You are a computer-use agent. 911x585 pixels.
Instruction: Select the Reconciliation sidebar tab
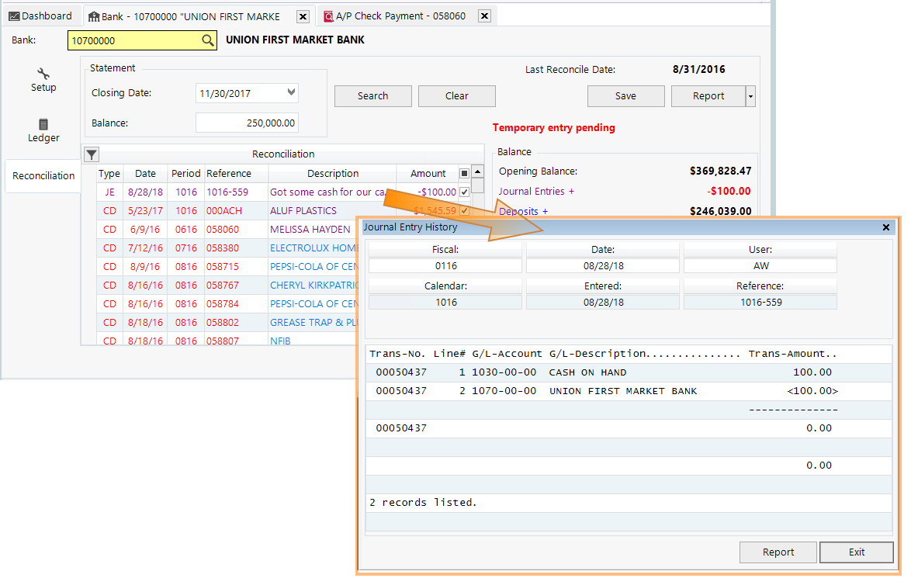tap(43, 175)
